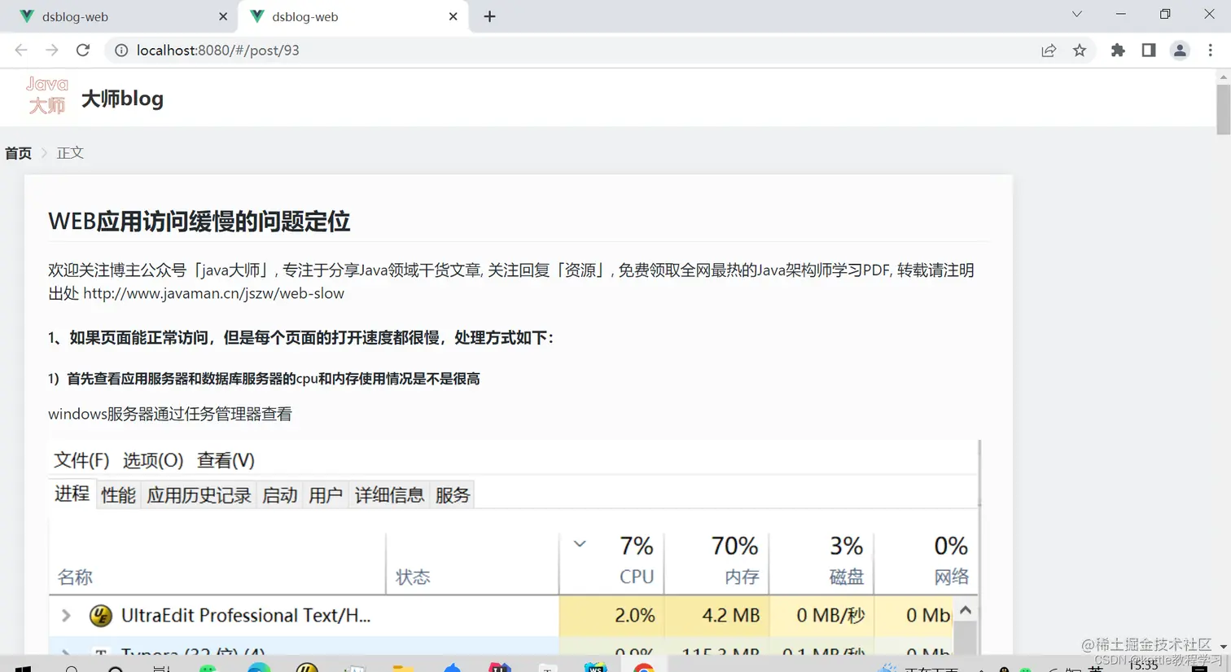The image size is (1231, 672).
Task: Sort by the 0% 网络 column
Action: (925, 562)
